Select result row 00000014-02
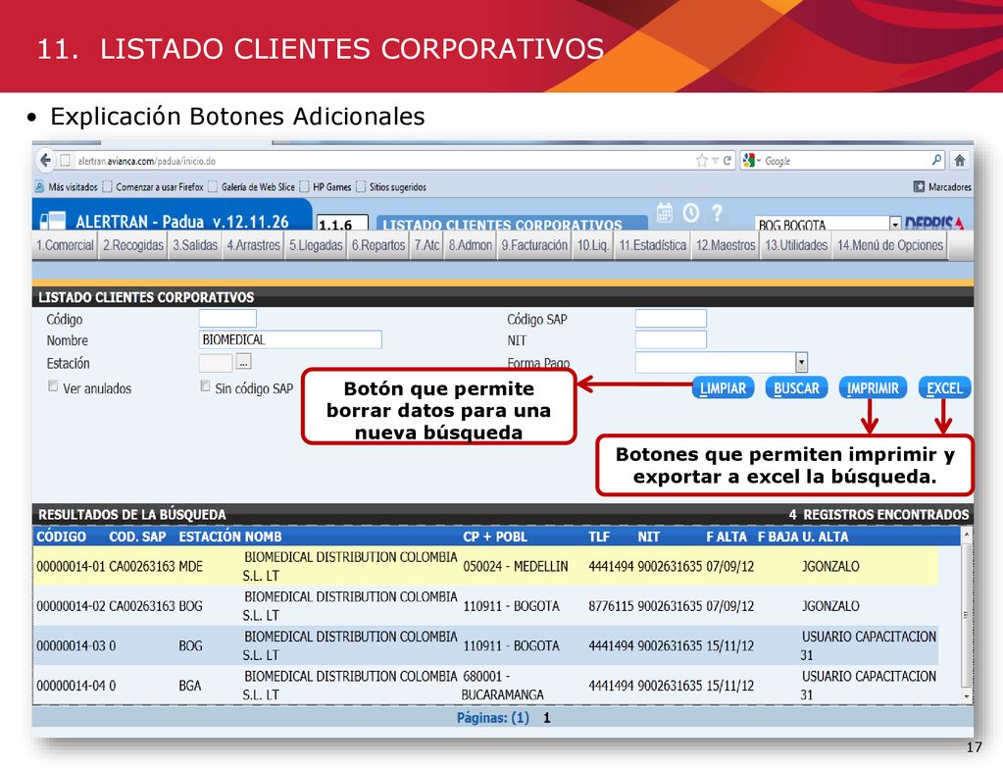The image size is (1003, 768). pyautogui.click(x=485, y=605)
